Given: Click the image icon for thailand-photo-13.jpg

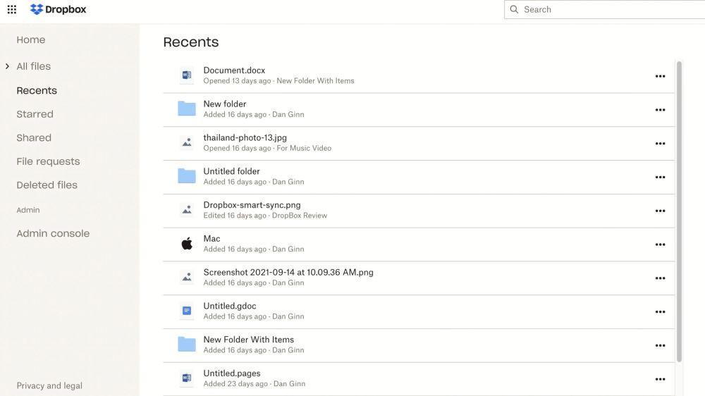Looking at the screenshot, I should pos(187,142).
